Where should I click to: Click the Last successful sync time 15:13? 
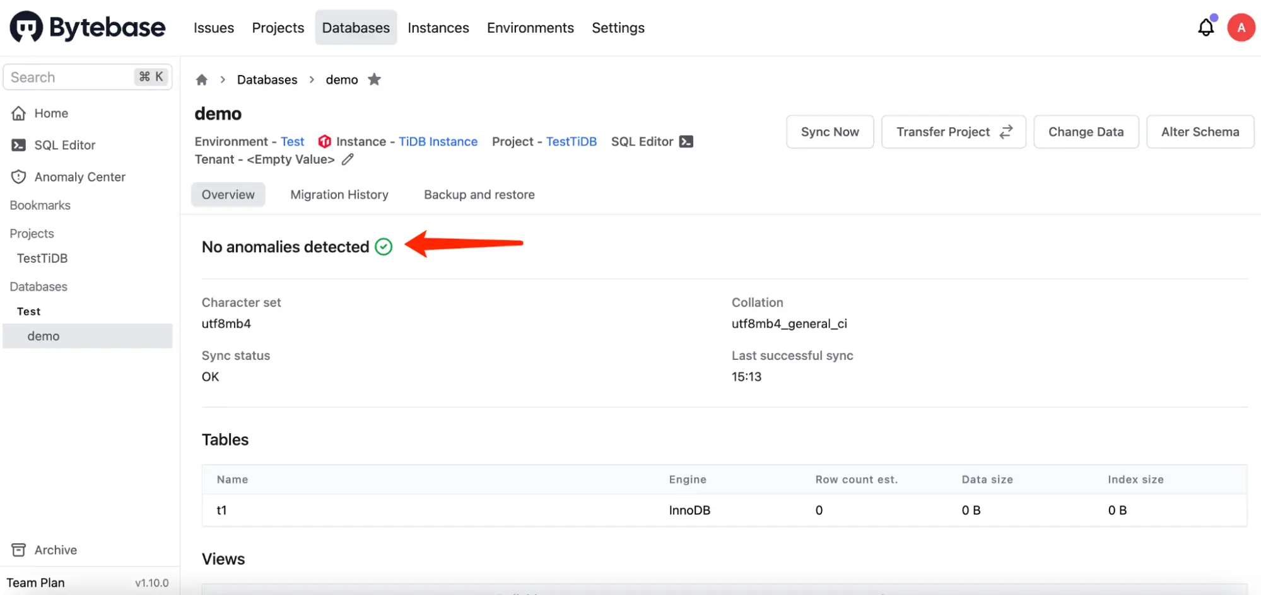746,377
